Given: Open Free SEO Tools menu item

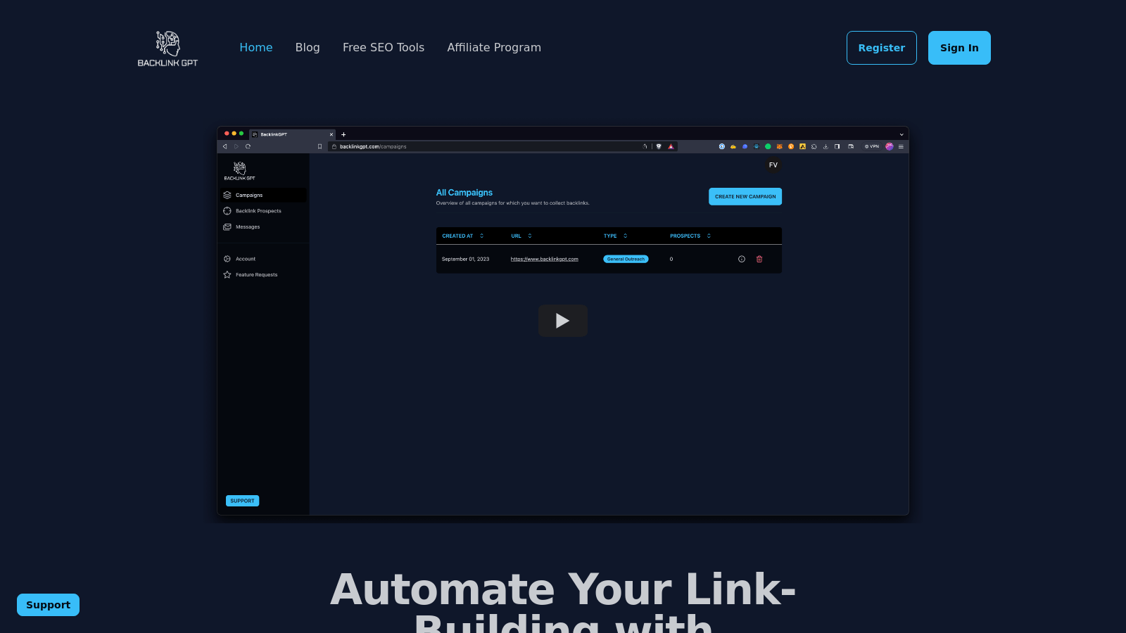Looking at the screenshot, I should pos(384,47).
